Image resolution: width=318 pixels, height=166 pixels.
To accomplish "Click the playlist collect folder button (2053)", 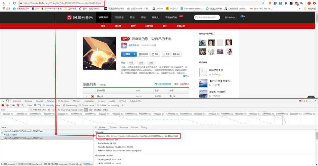I will click(x=143, y=54).
